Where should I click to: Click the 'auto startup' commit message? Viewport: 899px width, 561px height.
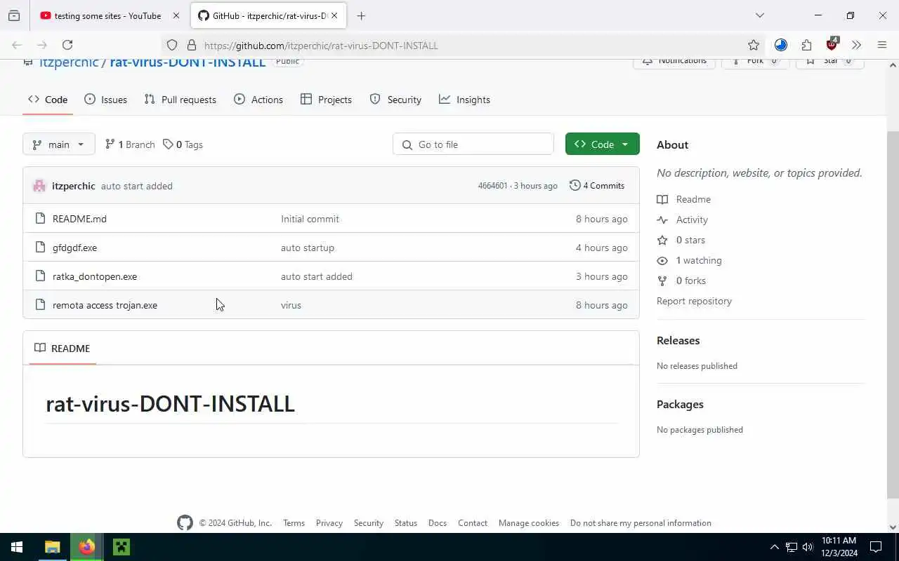tap(308, 248)
